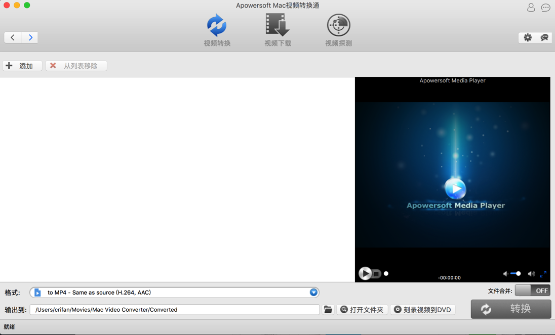Click the 添加 add file button
This screenshot has height=335, width=555.
click(x=22, y=66)
